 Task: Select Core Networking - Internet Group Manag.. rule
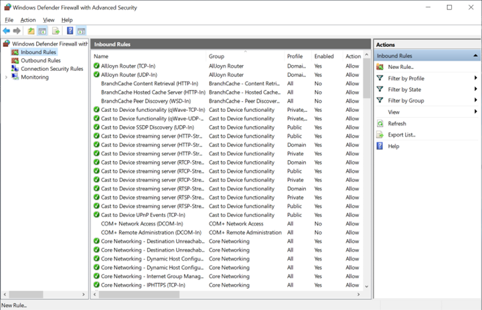[152, 276]
